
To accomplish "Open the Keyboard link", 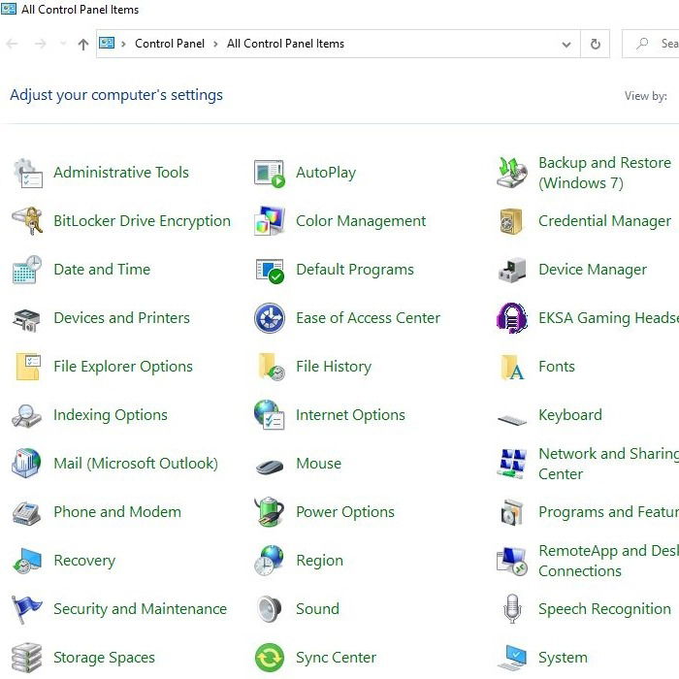I will pyautogui.click(x=570, y=415).
